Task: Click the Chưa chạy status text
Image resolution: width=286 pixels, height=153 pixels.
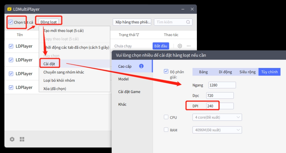Action: pos(123,46)
